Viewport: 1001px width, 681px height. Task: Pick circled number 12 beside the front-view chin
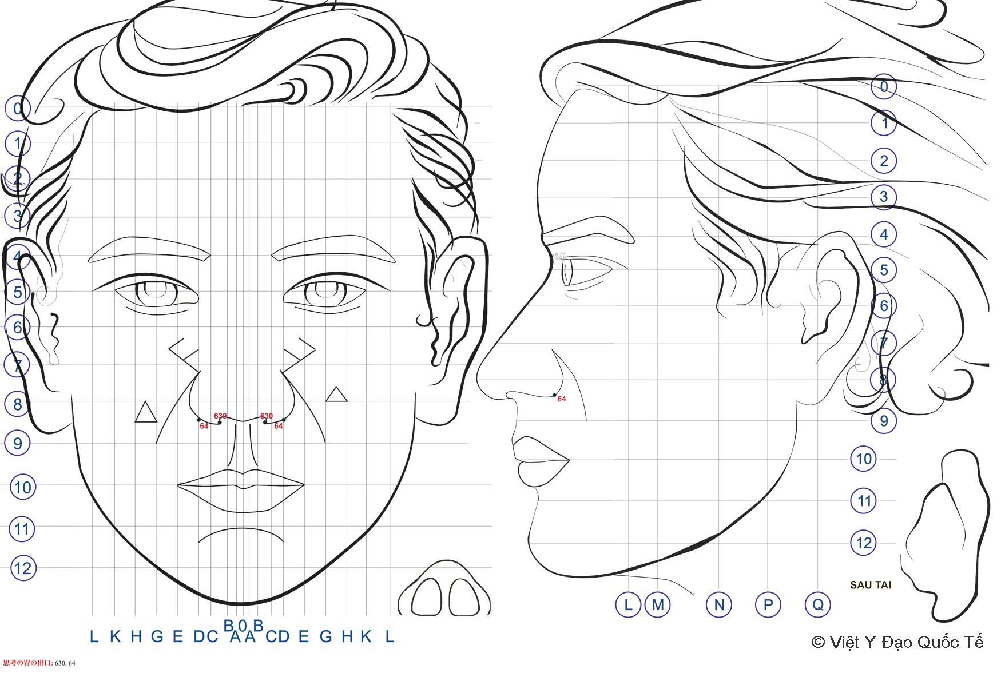pos(23,568)
